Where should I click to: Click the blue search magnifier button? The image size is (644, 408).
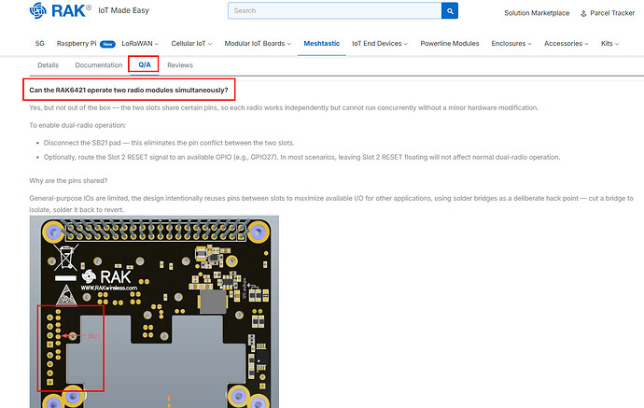coord(450,10)
